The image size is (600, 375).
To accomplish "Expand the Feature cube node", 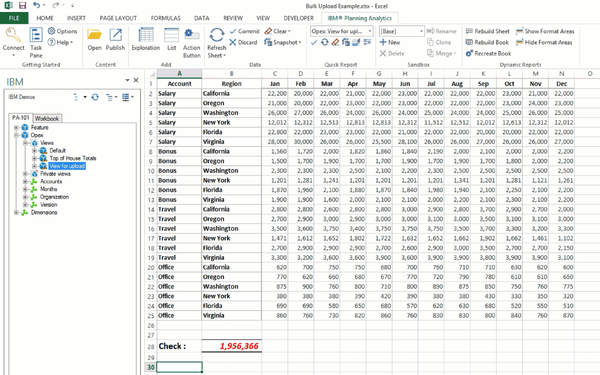I will pyautogui.click(x=16, y=128).
